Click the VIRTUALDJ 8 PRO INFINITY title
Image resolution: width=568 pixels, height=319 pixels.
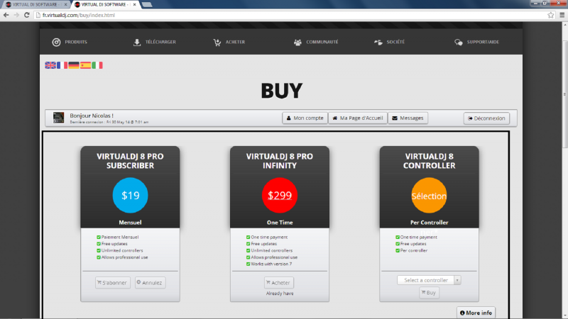click(x=280, y=161)
